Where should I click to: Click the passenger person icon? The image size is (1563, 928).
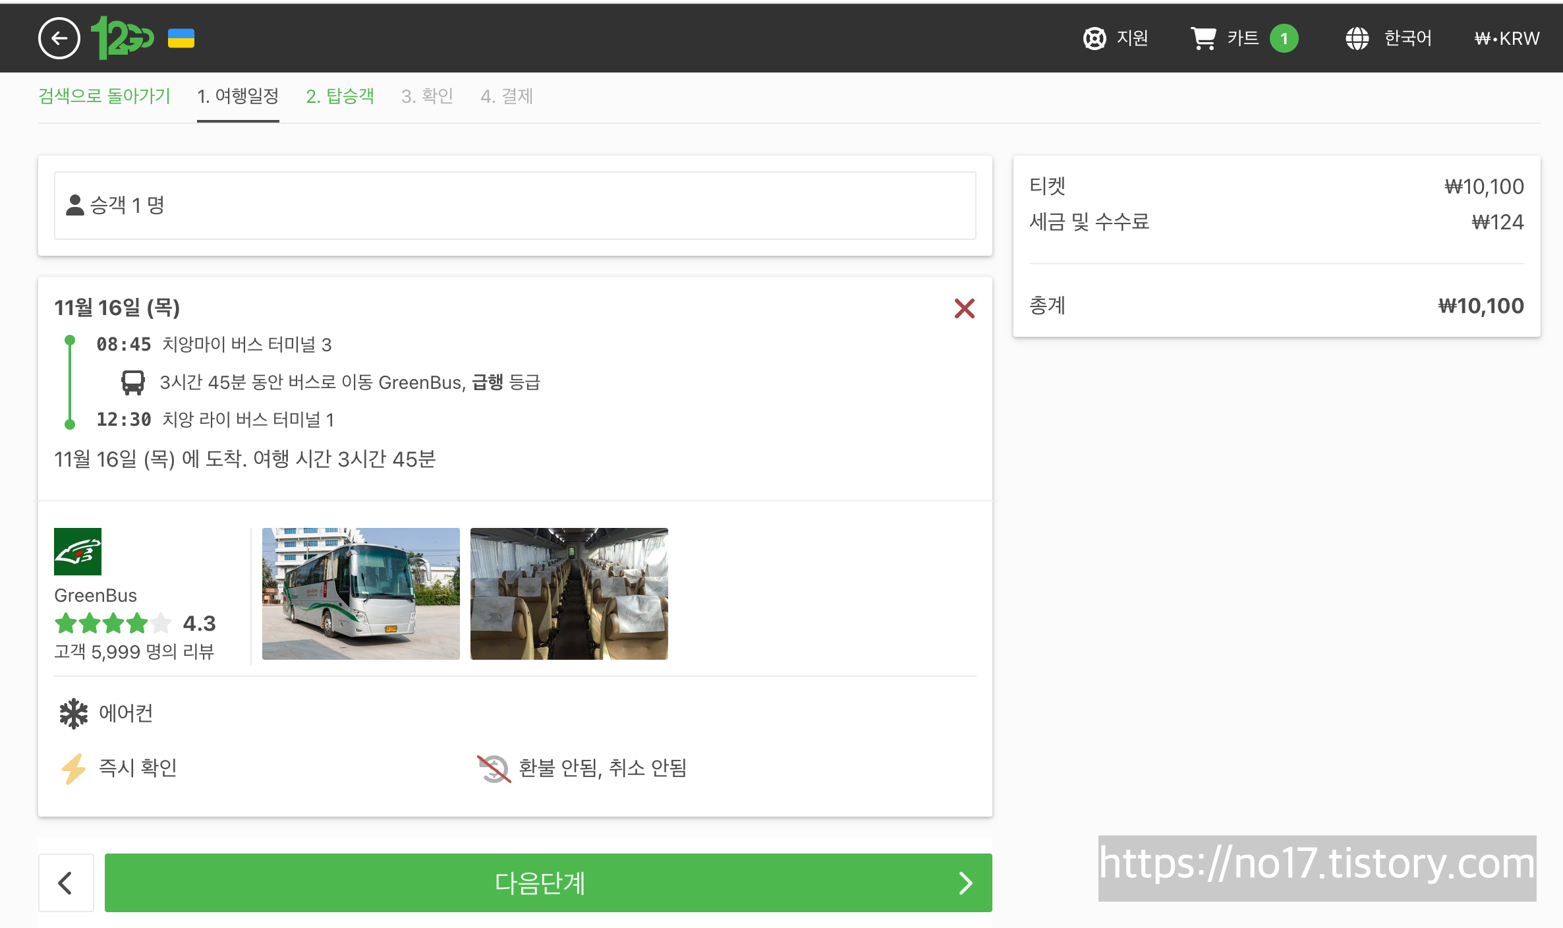coord(75,205)
